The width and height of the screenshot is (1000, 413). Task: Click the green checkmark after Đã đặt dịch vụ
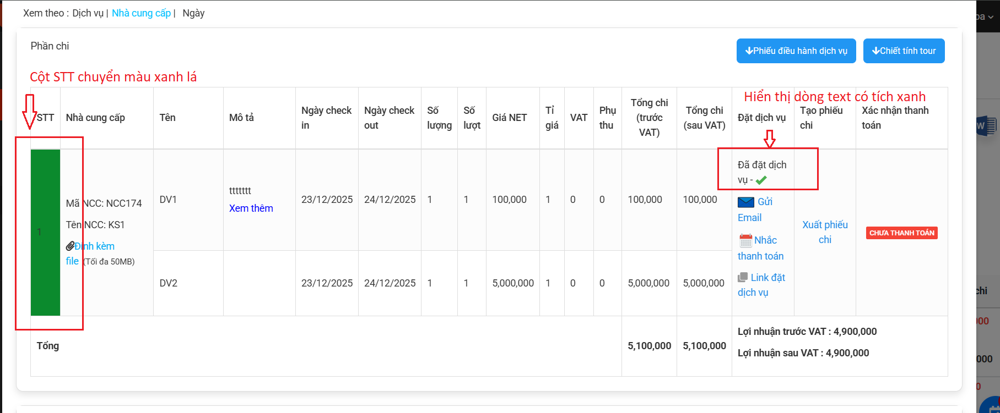[x=761, y=180]
